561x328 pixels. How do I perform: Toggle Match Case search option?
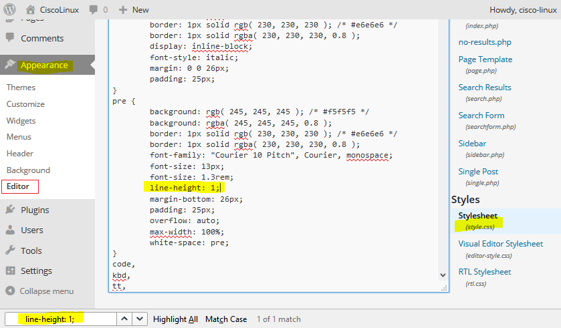click(x=226, y=319)
